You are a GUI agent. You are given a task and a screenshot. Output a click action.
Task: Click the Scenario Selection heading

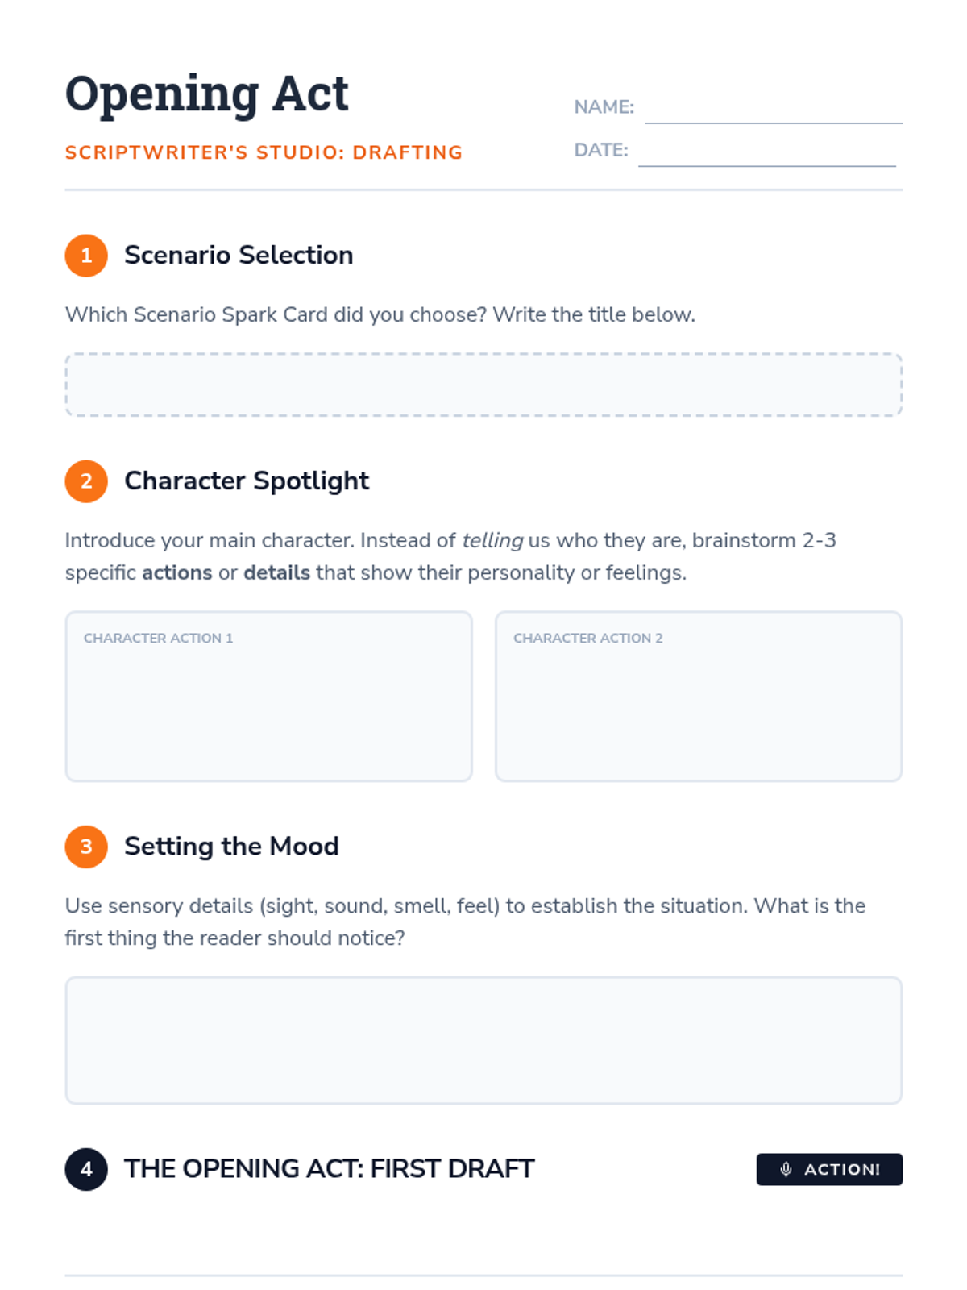click(x=239, y=256)
